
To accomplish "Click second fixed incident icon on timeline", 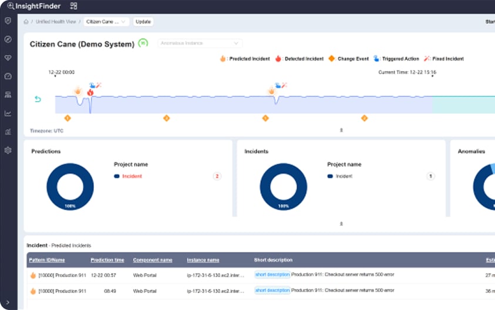I will coord(284,85).
